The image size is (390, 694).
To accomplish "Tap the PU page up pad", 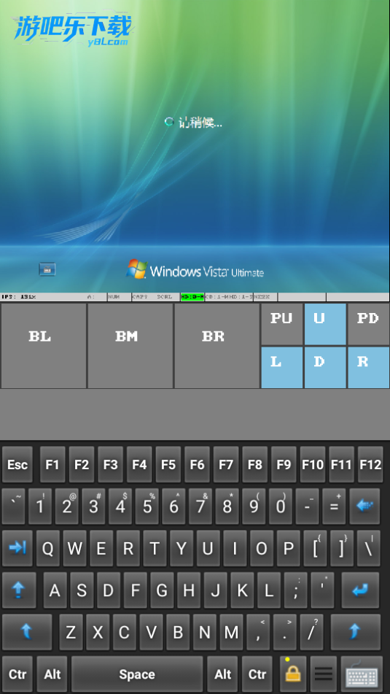I will pyautogui.click(x=281, y=324).
